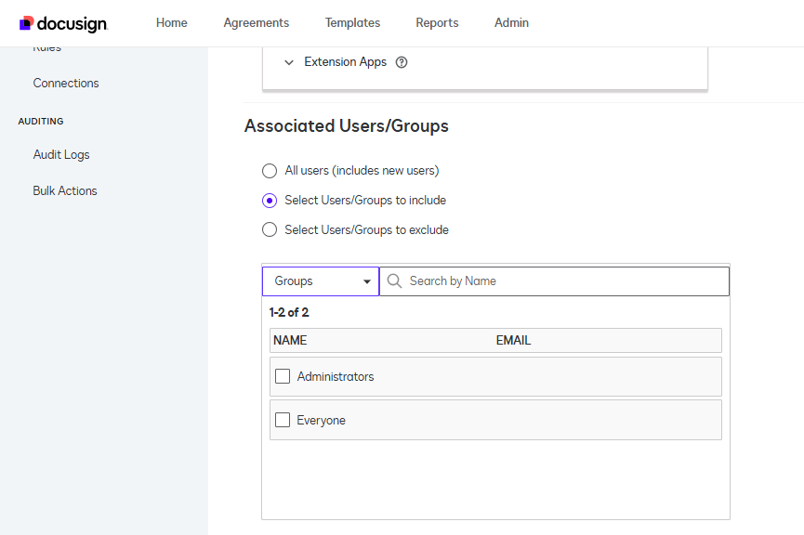Click the EMAIL column header

(x=513, y=340)
